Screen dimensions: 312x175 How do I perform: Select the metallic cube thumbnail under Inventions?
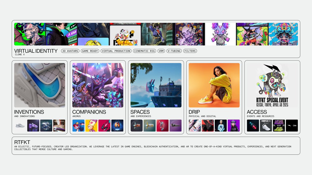pos(46,125)
